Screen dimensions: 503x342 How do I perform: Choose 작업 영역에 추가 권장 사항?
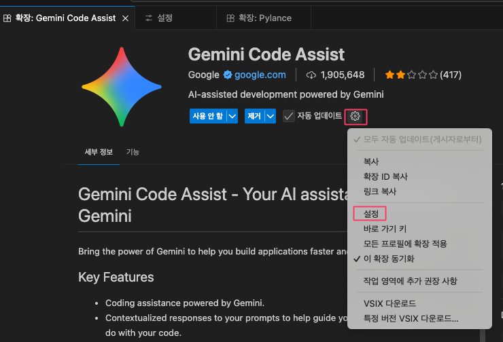click(x=419, y=281)
